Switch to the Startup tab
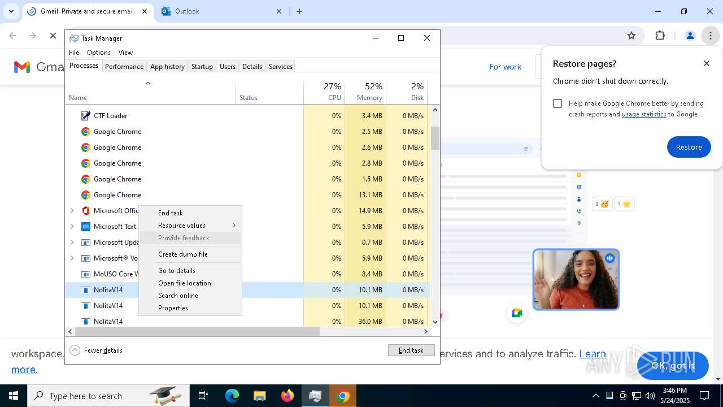 [x=202, y=67]
